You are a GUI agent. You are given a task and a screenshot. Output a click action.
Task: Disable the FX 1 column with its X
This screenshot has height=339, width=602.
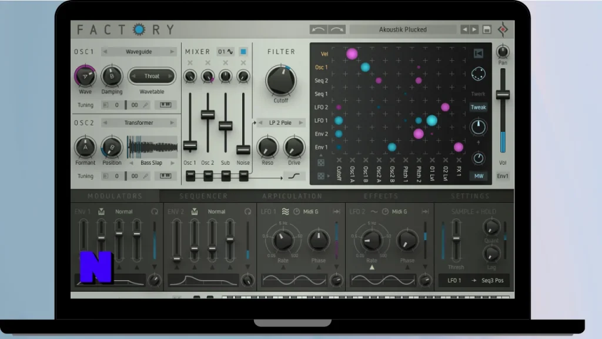459,160
